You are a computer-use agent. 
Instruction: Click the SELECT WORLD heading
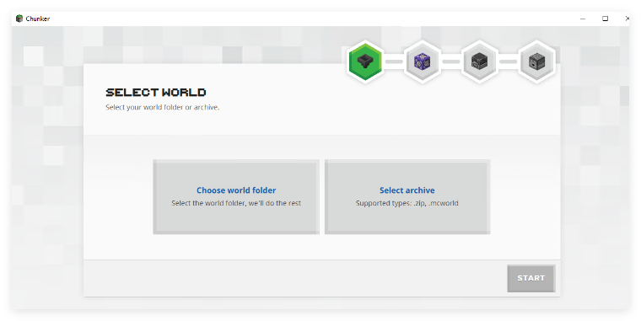156,93
